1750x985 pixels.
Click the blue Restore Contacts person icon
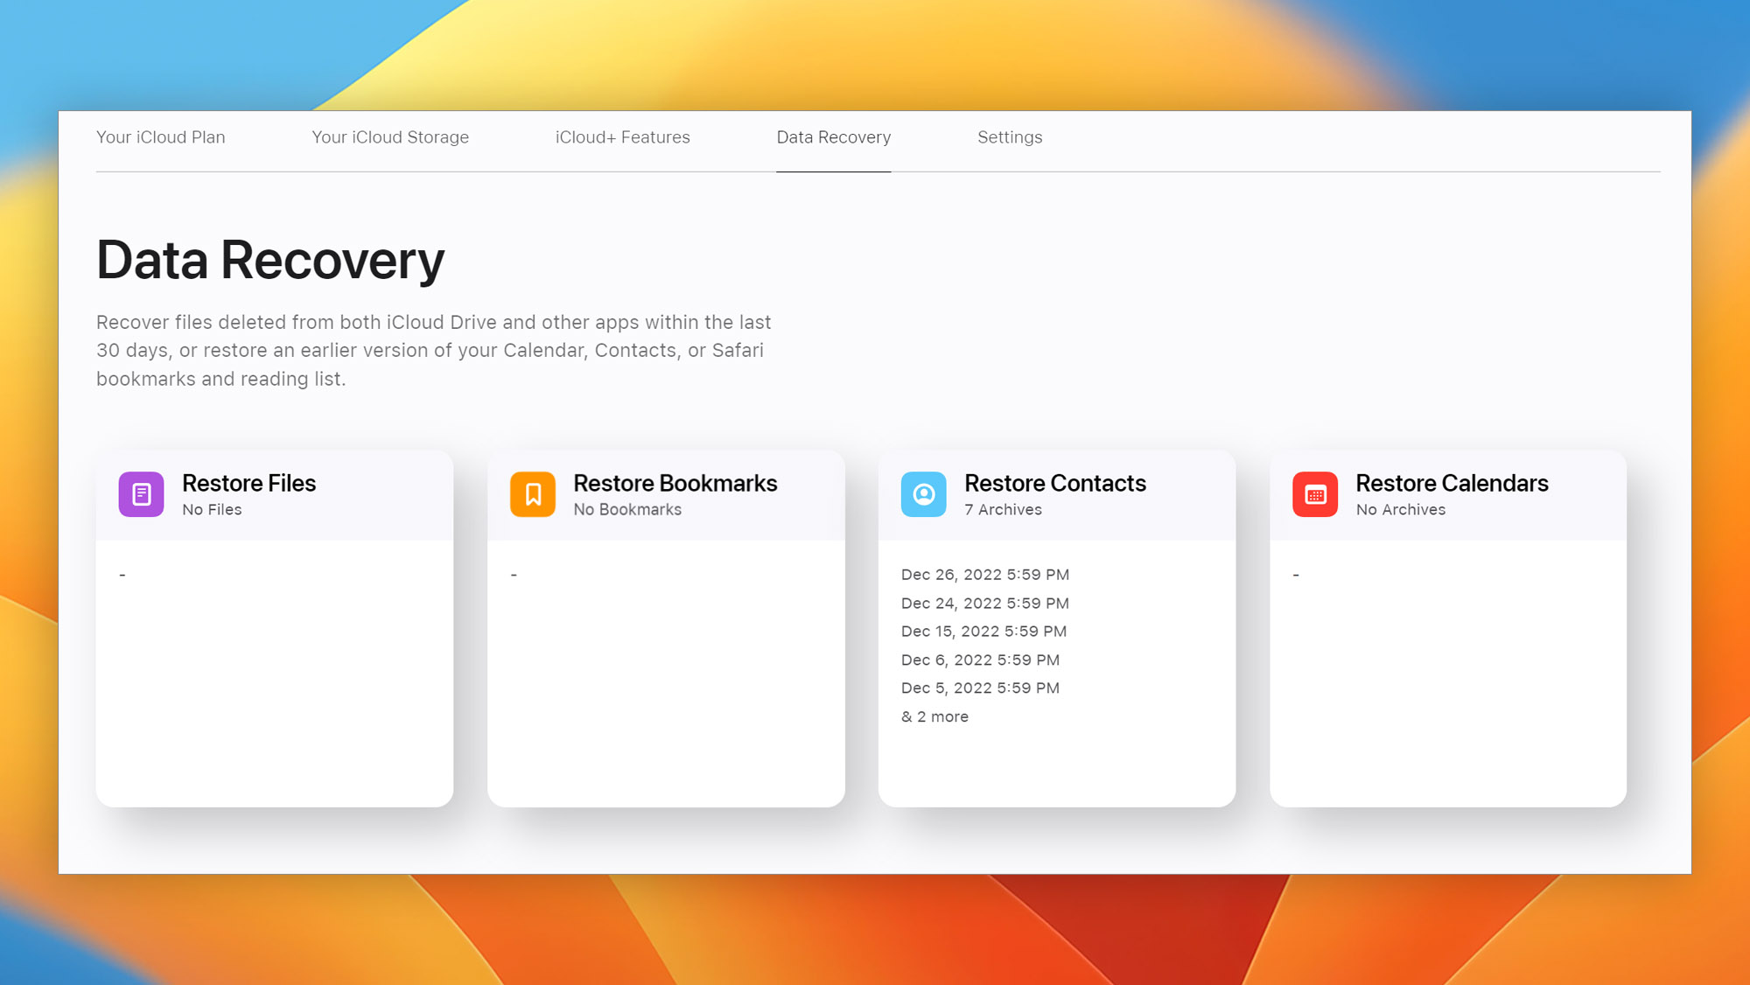click(924, 494)
